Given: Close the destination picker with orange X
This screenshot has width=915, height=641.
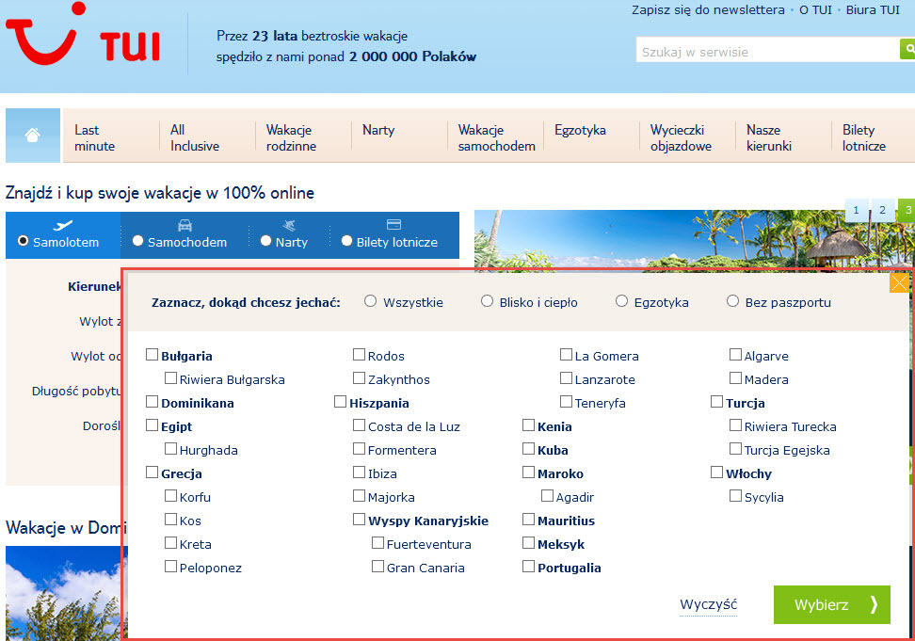Looking at the screenshot, I should tap(899, 283).
